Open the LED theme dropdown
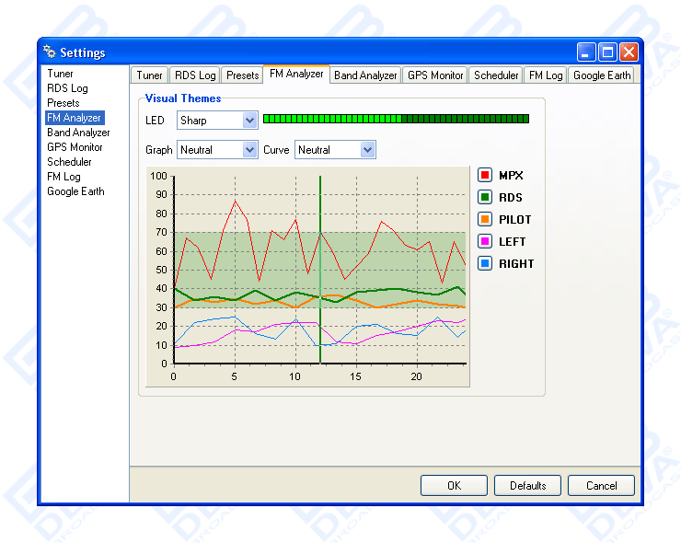This screenshot has width=681, height=543. 249,121
